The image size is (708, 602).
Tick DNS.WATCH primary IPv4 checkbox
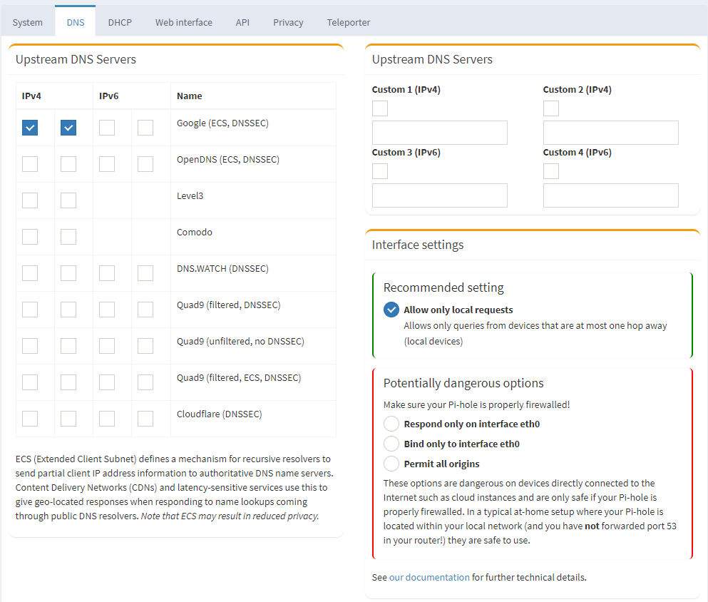pos(30,273)
